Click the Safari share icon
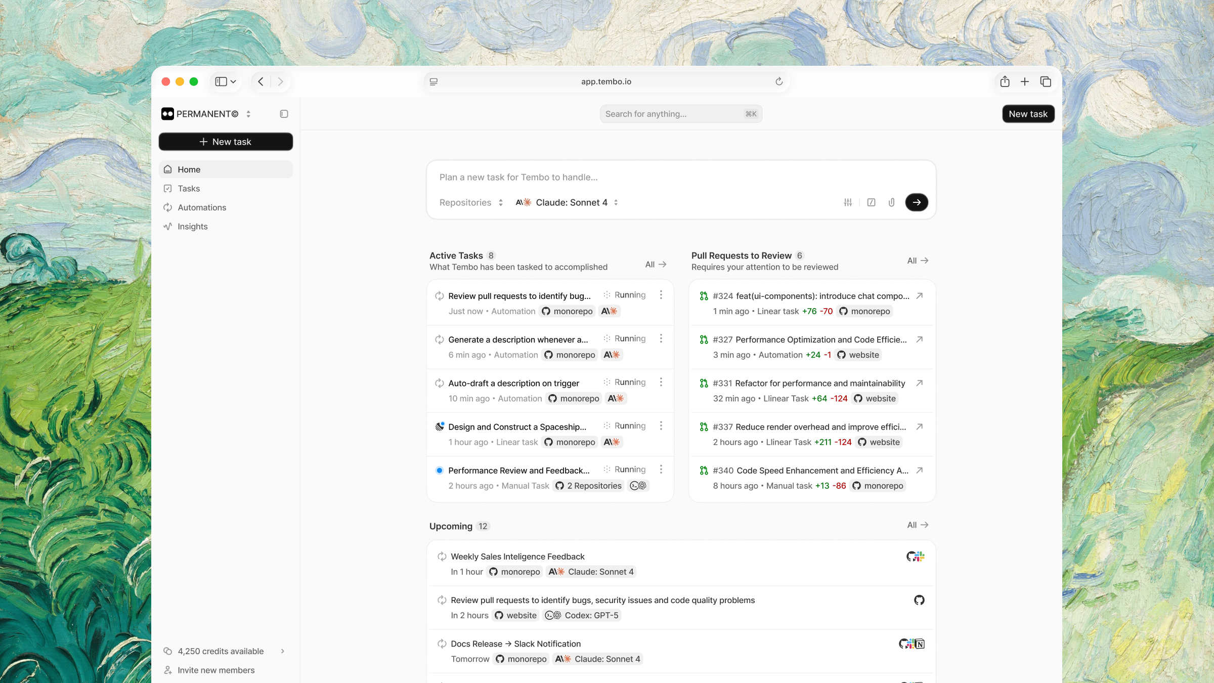The height and width of the screenshot is (683, 1214). [1005, 81]
